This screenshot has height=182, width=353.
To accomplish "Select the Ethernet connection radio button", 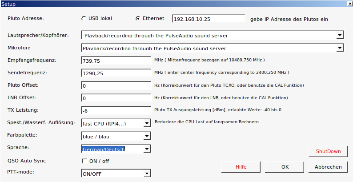I will [138, 19].
